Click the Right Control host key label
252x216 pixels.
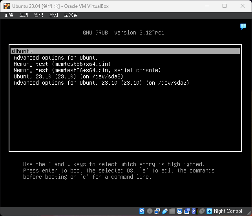[x=228, y=211]
